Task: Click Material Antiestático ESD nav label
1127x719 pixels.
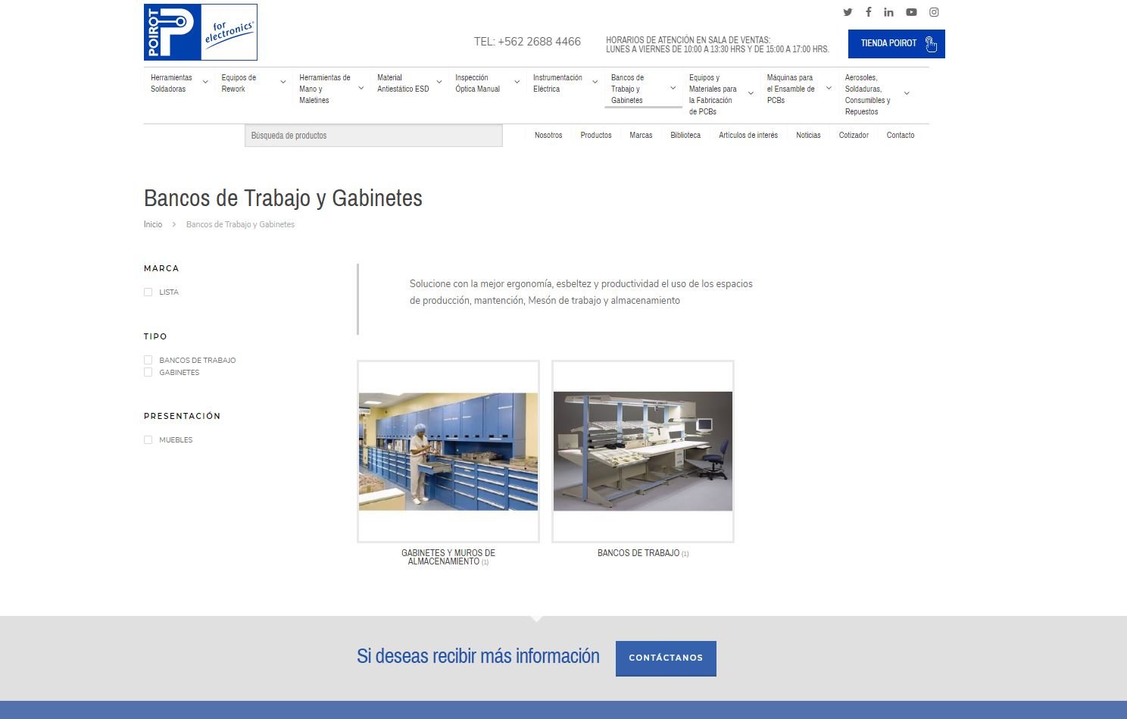Action: pos(403,83)
